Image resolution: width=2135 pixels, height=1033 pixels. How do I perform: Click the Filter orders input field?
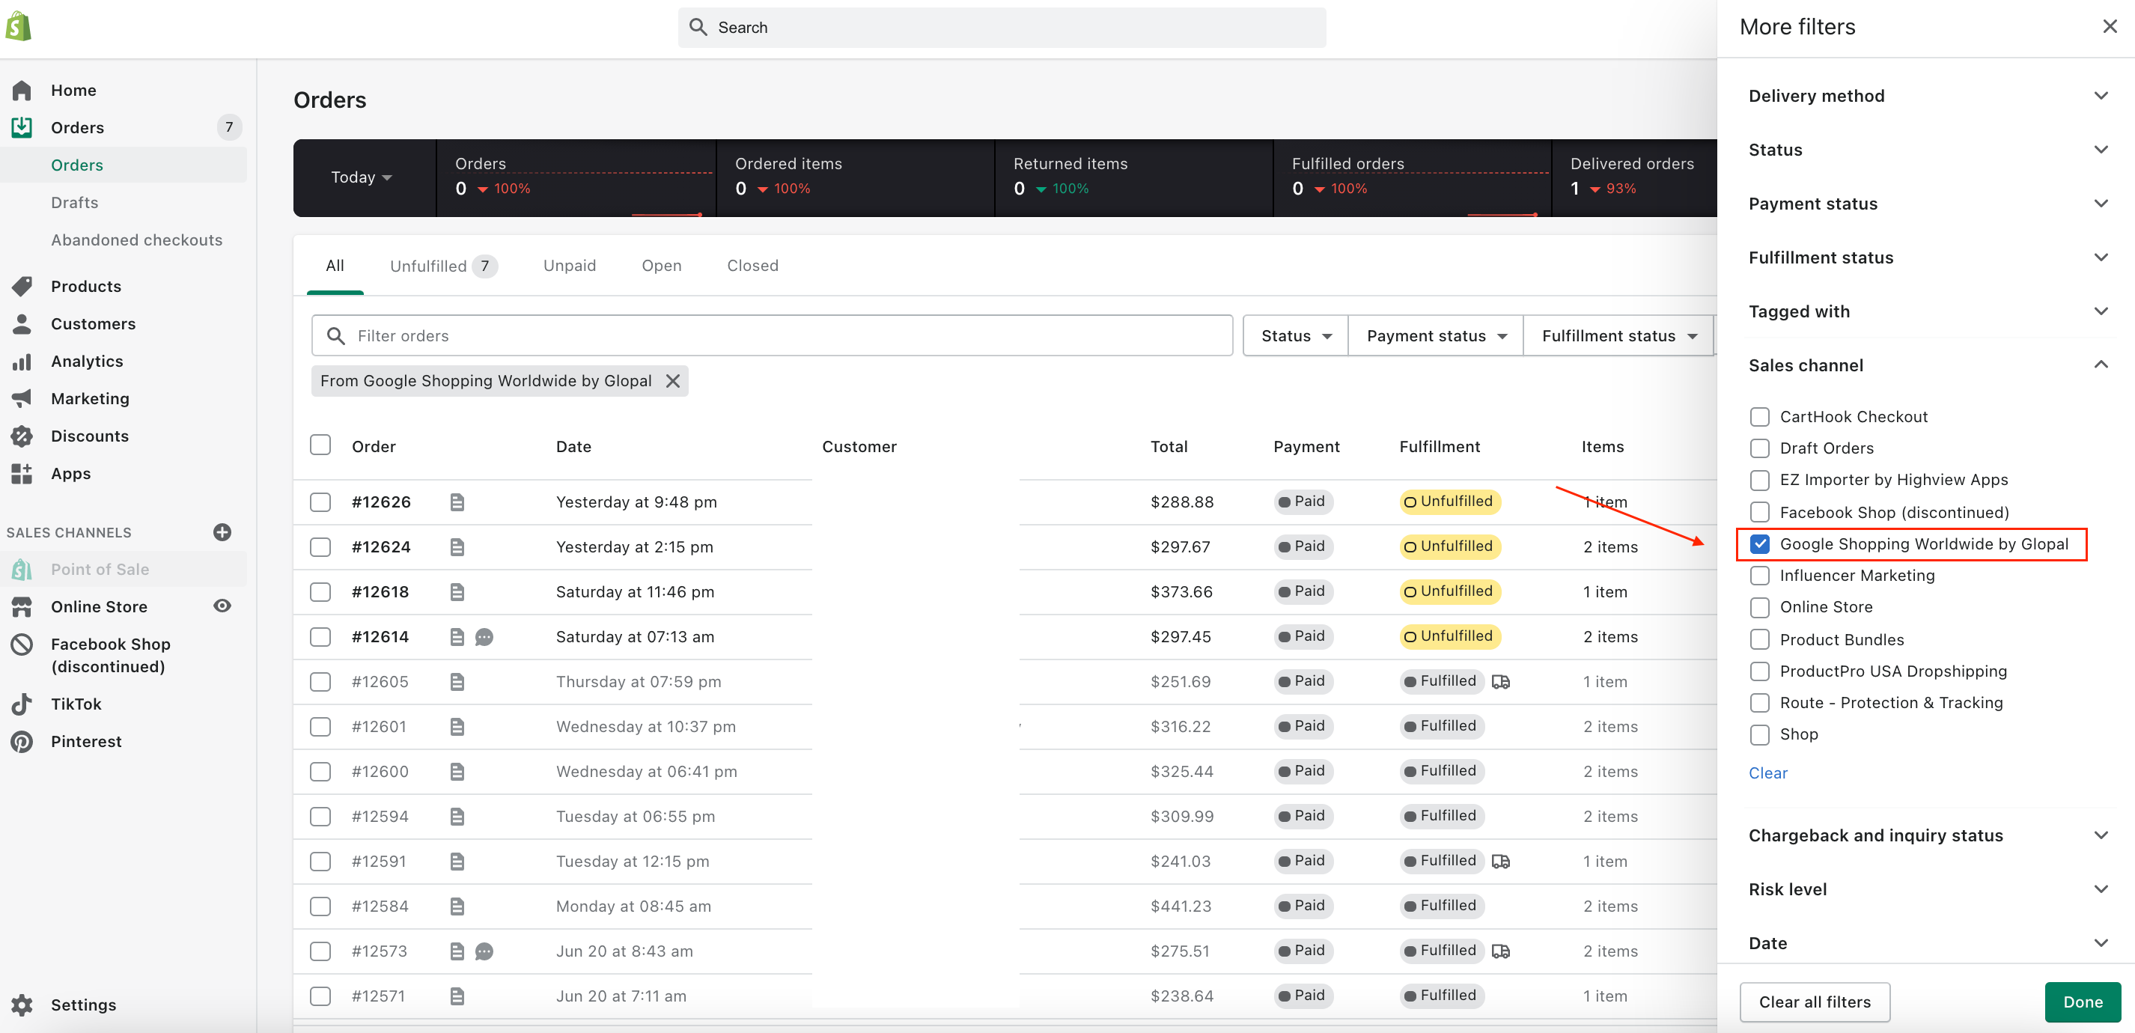click(x=773, y=336)
